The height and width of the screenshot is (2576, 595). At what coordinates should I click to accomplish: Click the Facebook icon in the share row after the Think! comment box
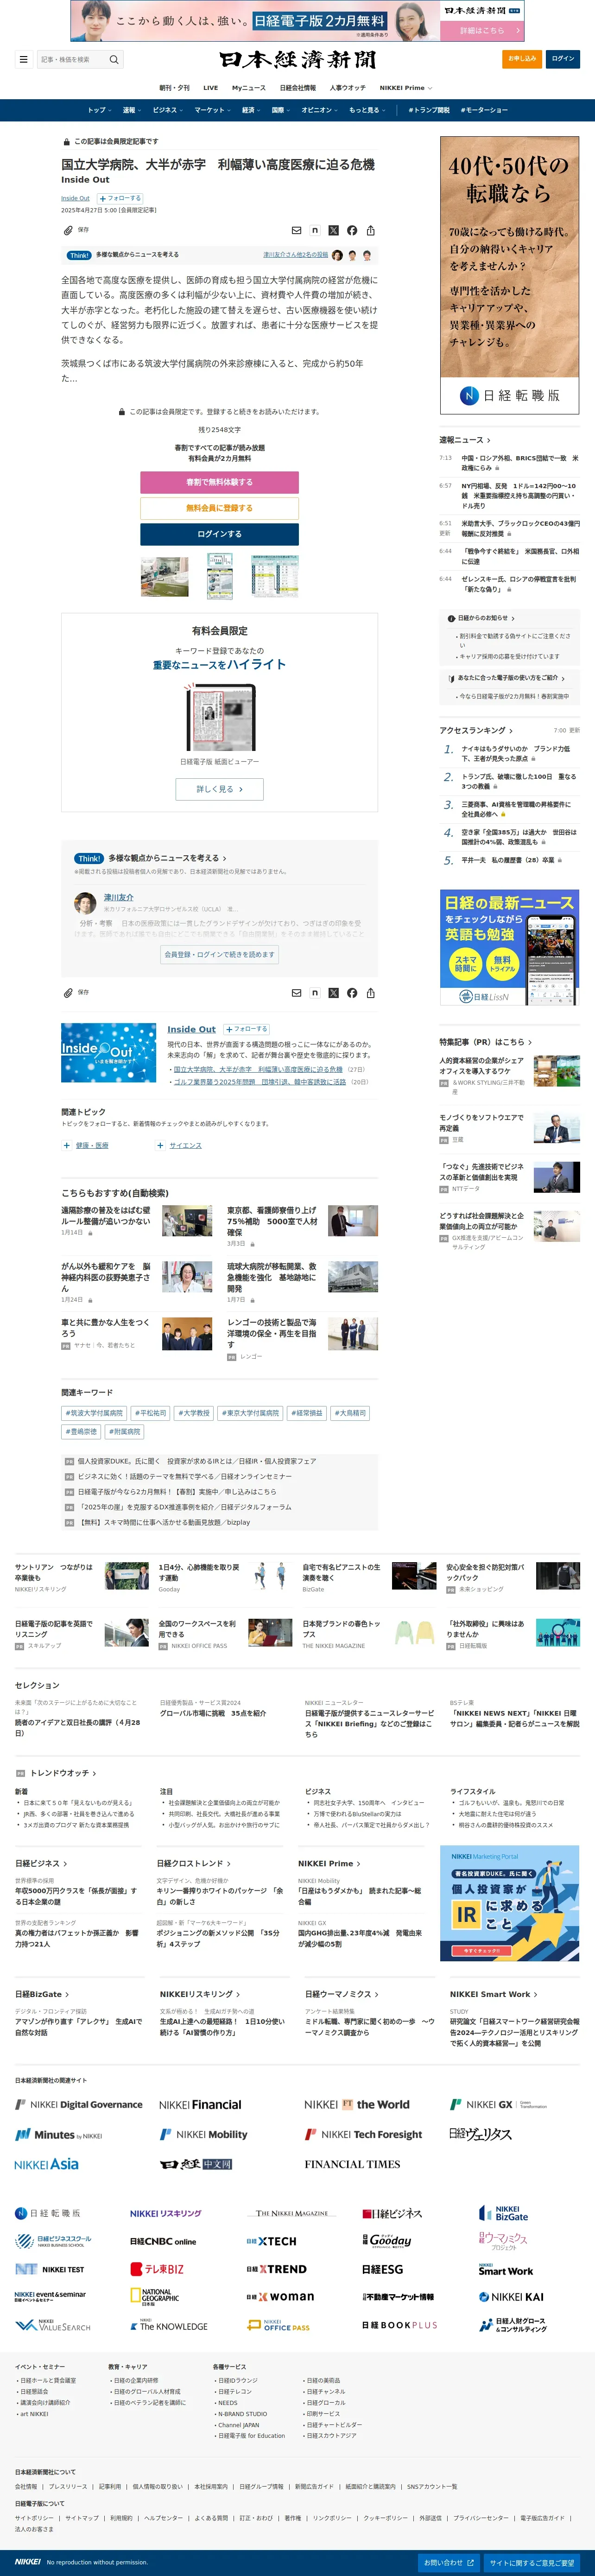(352, 993)
